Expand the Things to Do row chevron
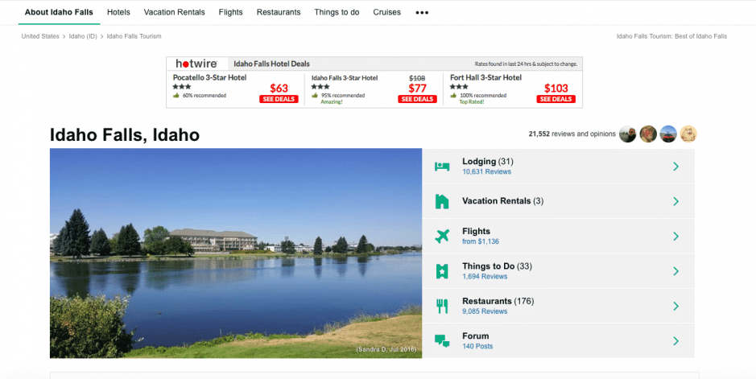756x379 pixels. (676, 271)
